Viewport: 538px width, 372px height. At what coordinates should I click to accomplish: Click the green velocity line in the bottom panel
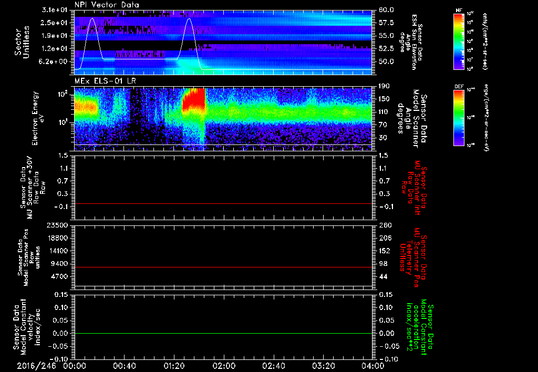click(223, 333)
